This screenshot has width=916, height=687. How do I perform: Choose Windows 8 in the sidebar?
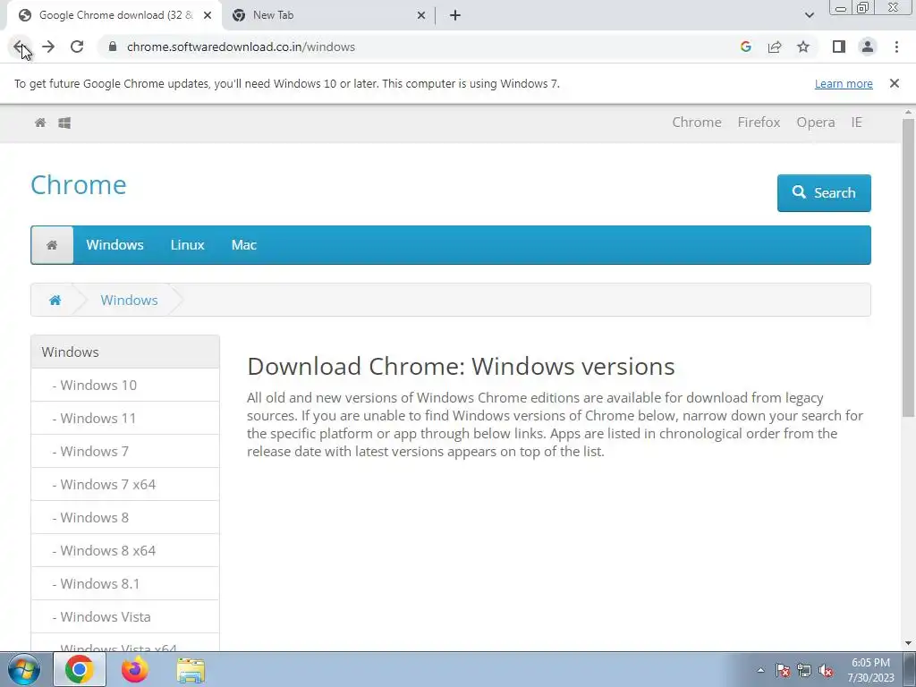125,518
